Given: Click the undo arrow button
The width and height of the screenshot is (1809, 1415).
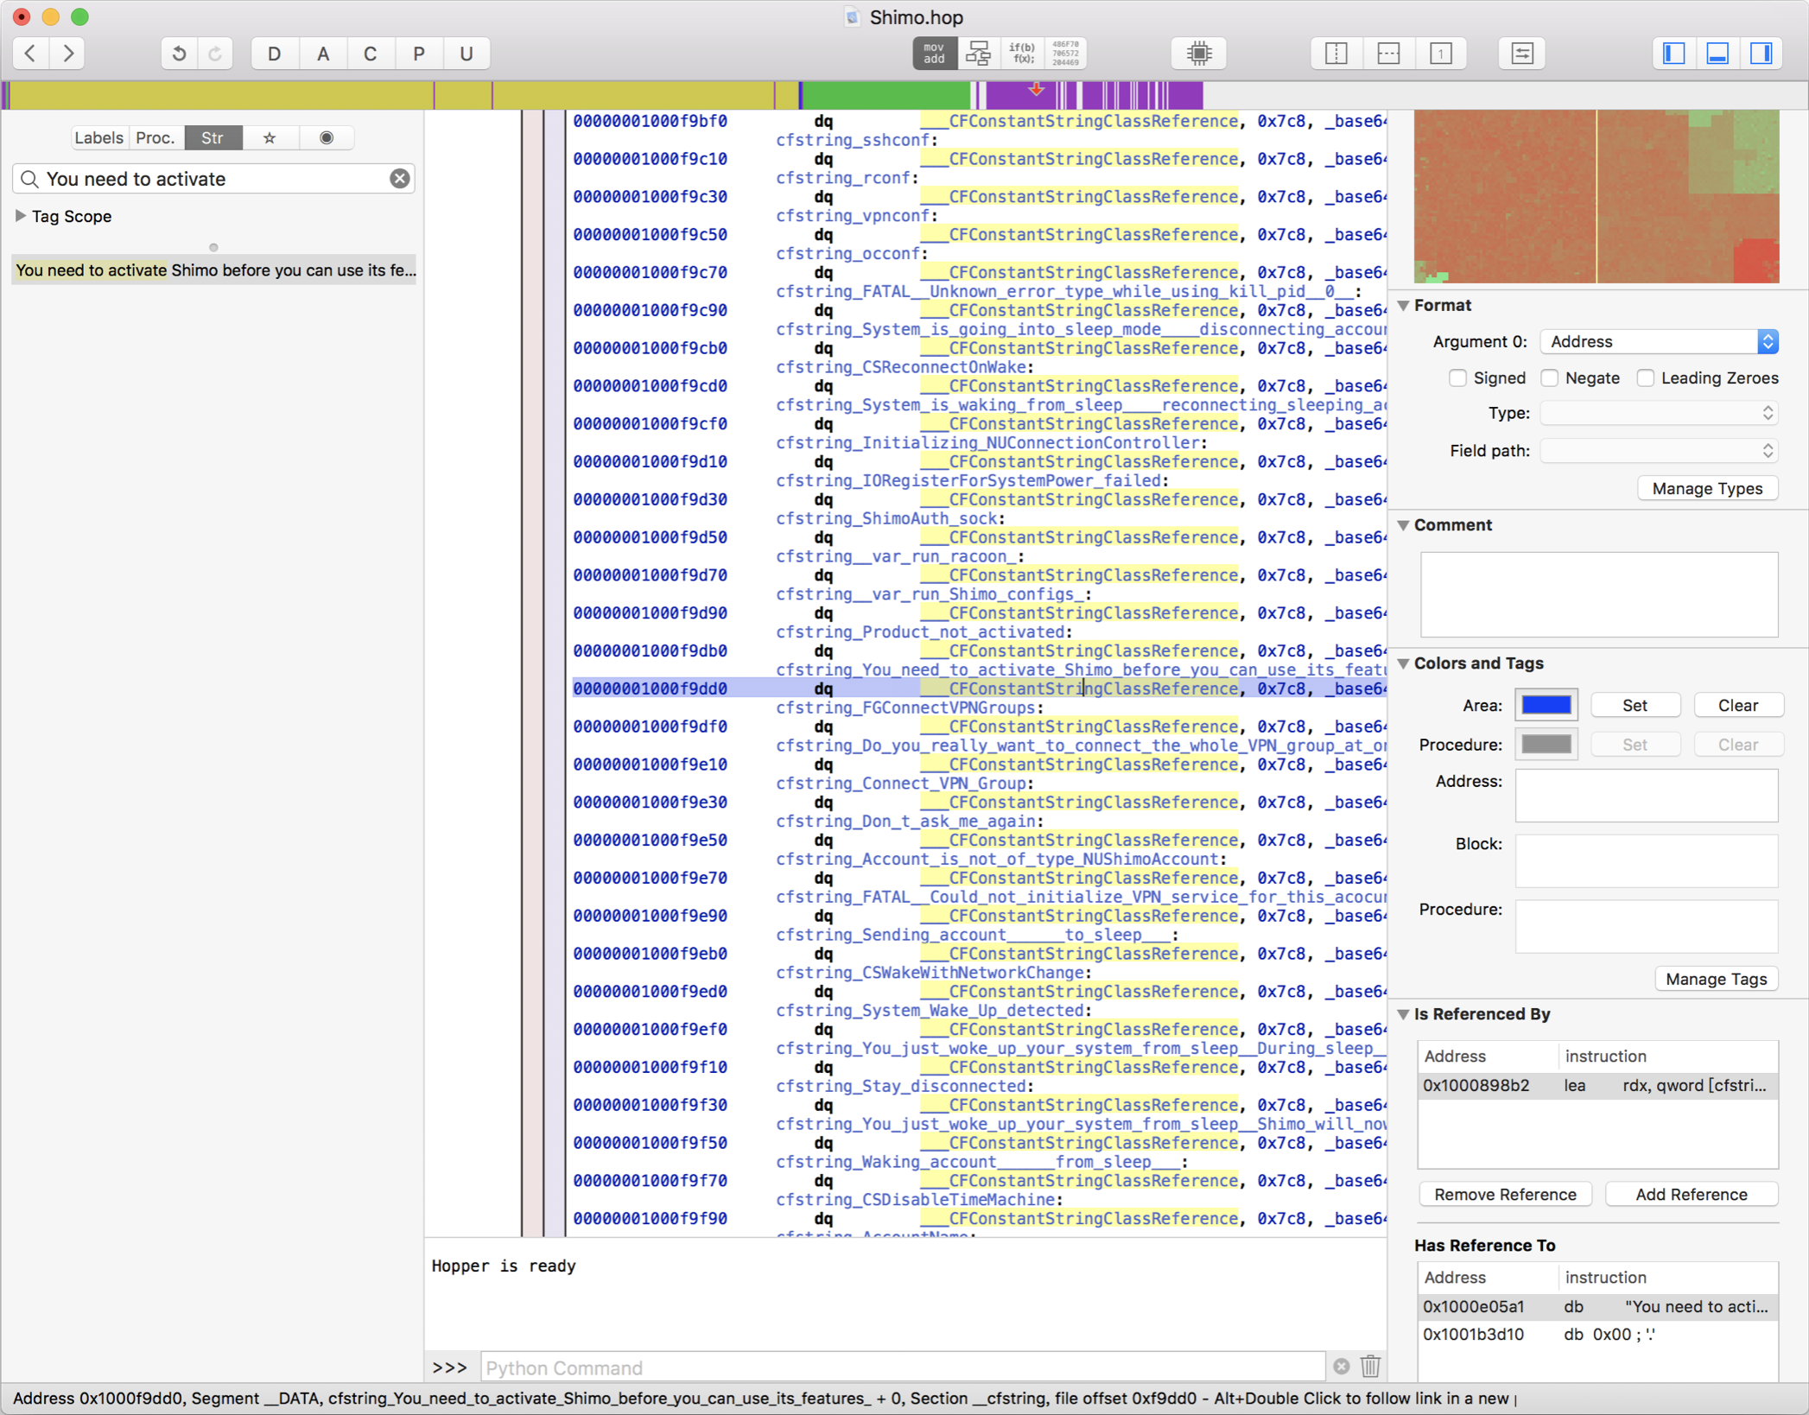Looking at the screenshot, I should [179, 54].
